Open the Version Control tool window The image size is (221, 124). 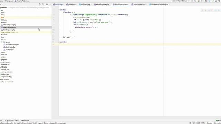(12, 121)
